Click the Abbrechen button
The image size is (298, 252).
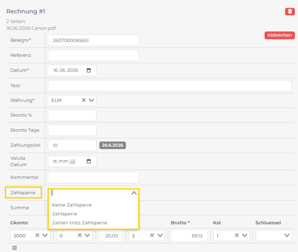pos(279,35)
